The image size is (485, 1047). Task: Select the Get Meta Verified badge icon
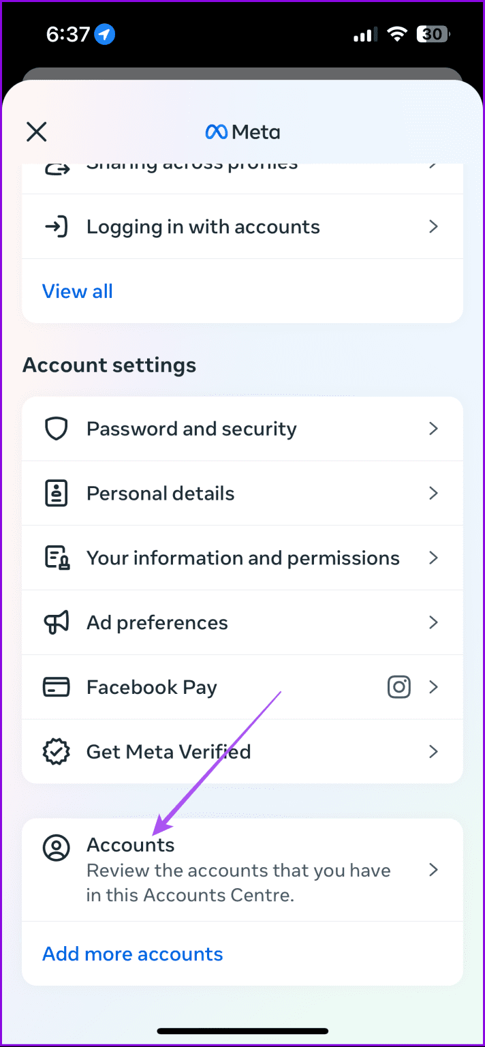pyautogui.click(x=56, y=751)
